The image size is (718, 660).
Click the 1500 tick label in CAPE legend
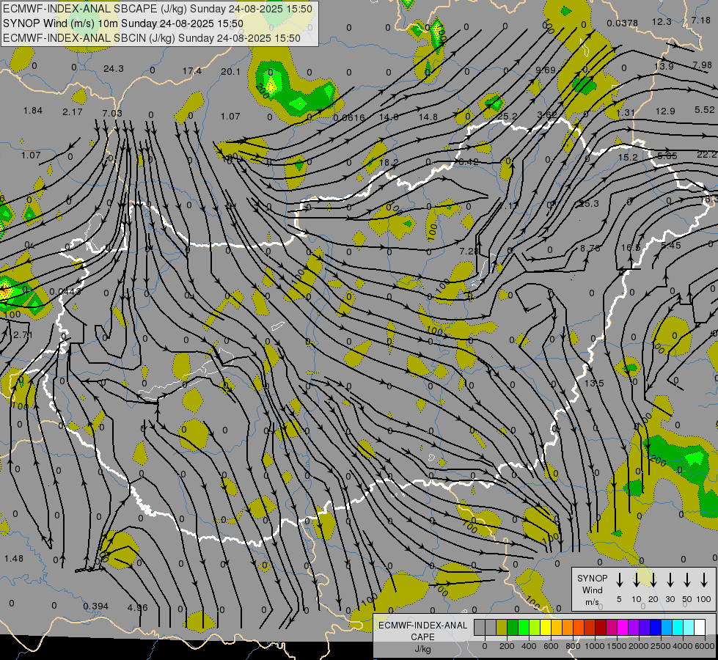pyautogui.click(x=616, y=646)
